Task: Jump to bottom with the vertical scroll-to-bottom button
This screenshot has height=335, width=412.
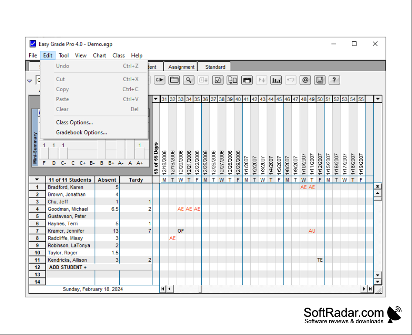Action: [378, 282]
